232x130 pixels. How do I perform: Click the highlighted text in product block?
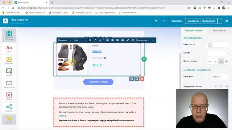tap(97, 52)
